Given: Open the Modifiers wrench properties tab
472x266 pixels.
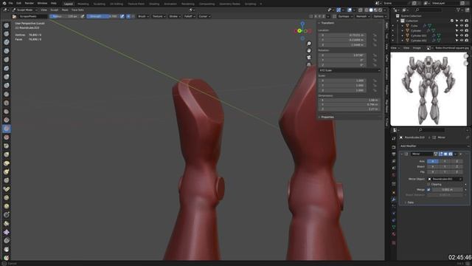Looking at the screenshot, I should click(393, 199).
